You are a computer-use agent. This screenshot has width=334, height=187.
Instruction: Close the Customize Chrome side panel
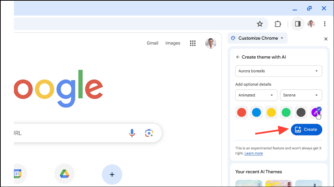point(326,39)
